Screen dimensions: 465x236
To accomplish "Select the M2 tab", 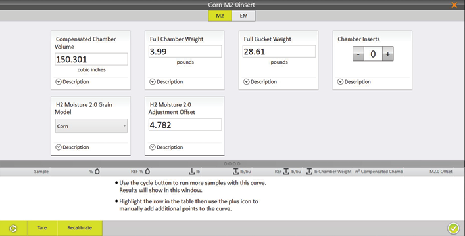I will 220,16.
